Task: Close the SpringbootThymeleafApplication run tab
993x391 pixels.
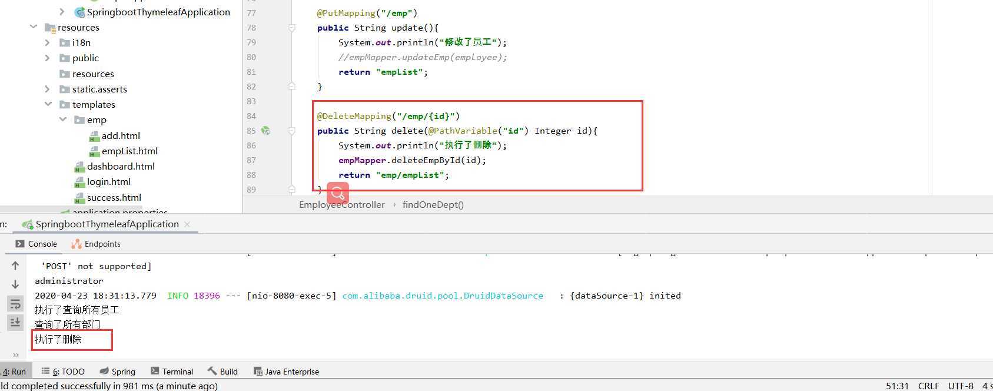Action: [x=187, y=224]
